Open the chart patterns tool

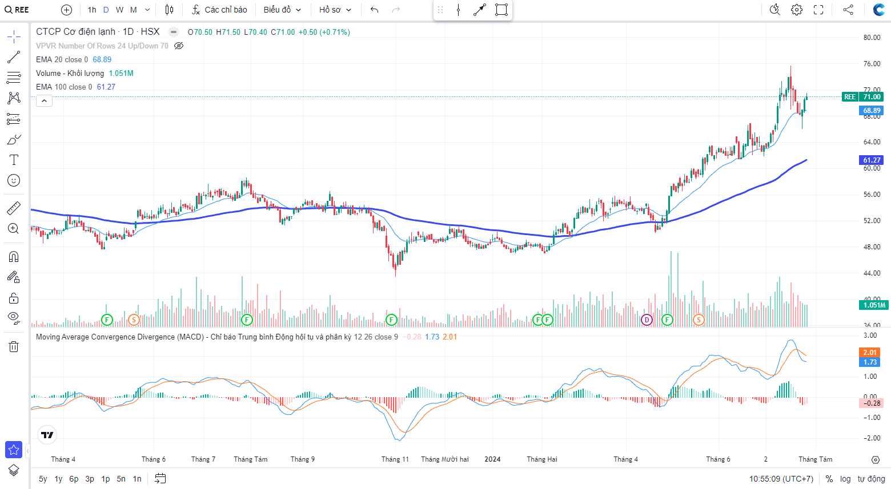(x=14, y=98)
